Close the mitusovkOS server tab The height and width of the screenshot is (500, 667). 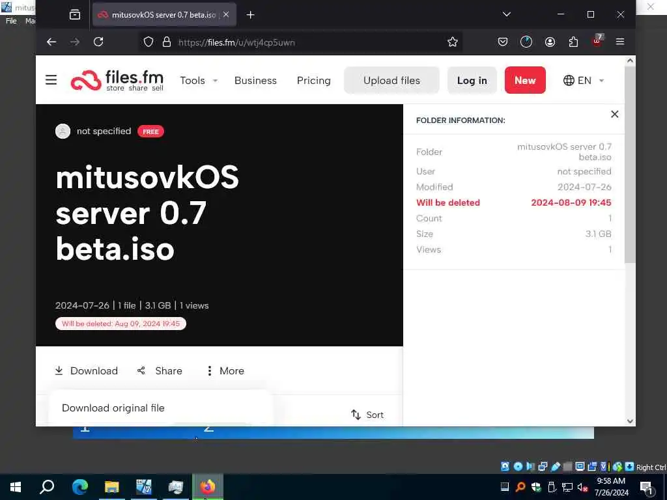point(226,14)
